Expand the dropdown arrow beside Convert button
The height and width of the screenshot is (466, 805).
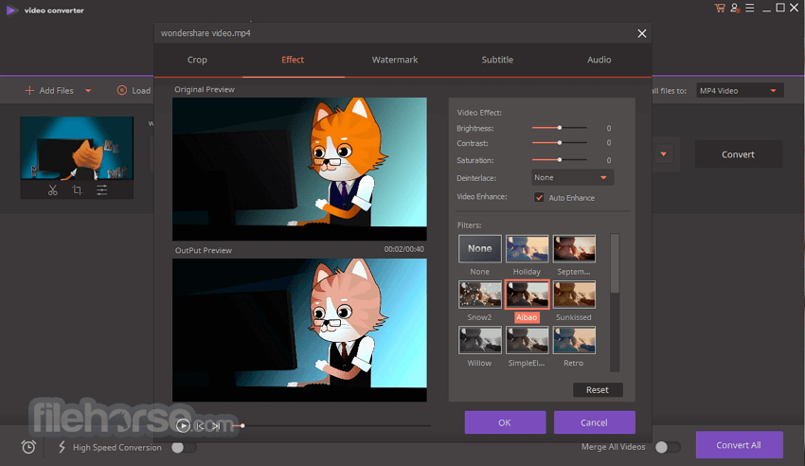(663, 154)
